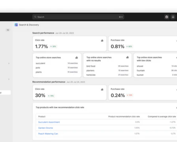Expand the upper sidebar chevron

click(x=9, y=63)
